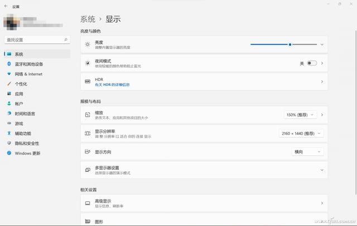The image size is (357, 226).
Task: Open HDR settings chevron
Action: pyautogui.click(x=322, y=81)
